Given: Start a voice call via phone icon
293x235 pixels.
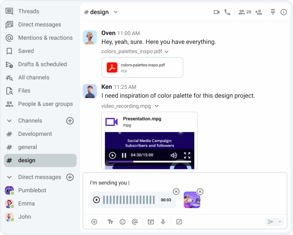Looking at the screenshot, I should [x=227, y=12].
